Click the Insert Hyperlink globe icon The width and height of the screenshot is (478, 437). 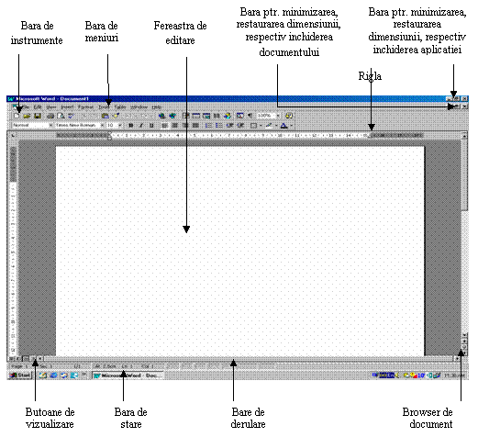pos(161,116)
